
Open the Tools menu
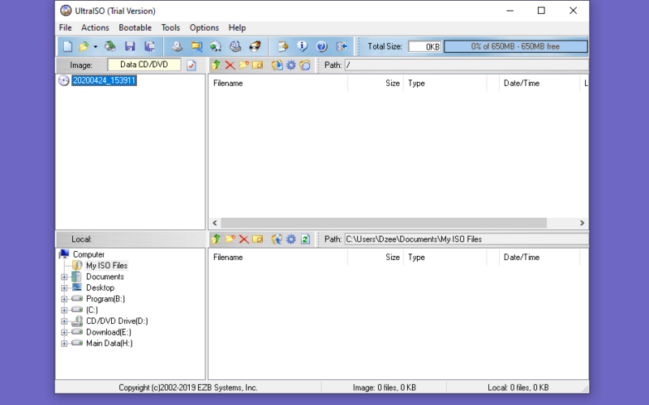(x=170, y=28)
